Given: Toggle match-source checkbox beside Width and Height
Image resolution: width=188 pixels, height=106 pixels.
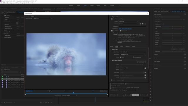Looking at the screenshot, I should (x=145, y=68).
